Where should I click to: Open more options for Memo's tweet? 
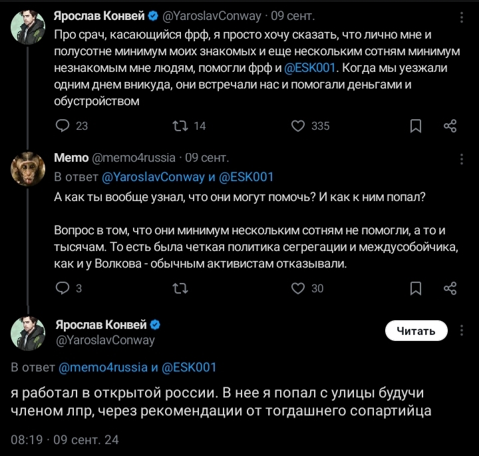[462, 158]
